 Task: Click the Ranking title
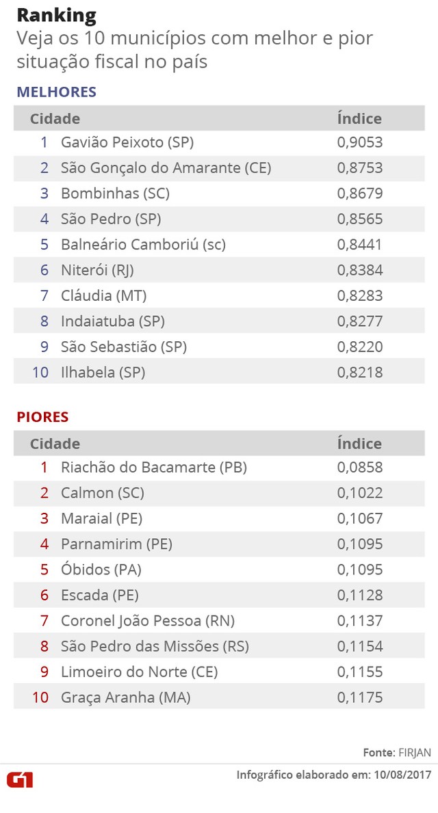[x=57, y=16]
